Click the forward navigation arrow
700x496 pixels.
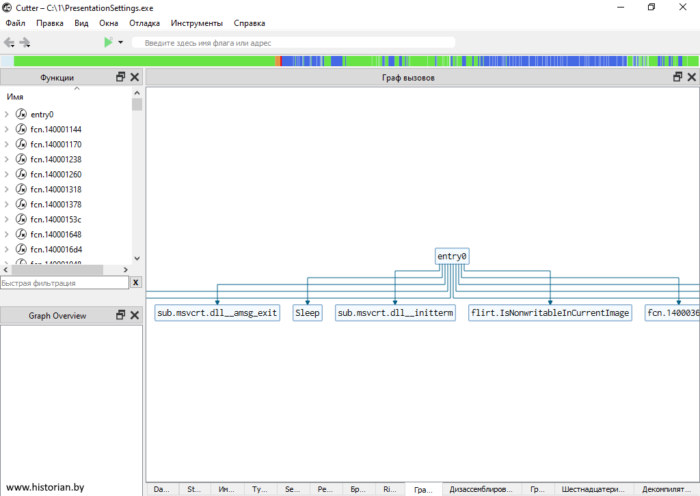[25, 42]
